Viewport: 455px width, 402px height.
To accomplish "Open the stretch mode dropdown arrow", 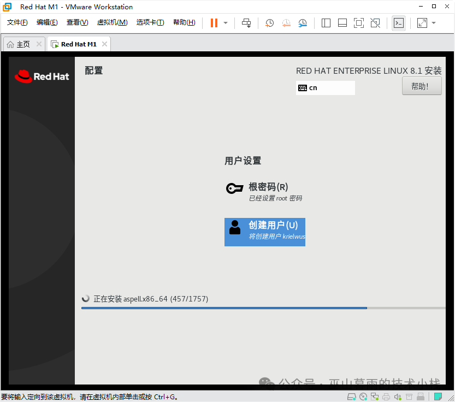I will coord(433,23).
